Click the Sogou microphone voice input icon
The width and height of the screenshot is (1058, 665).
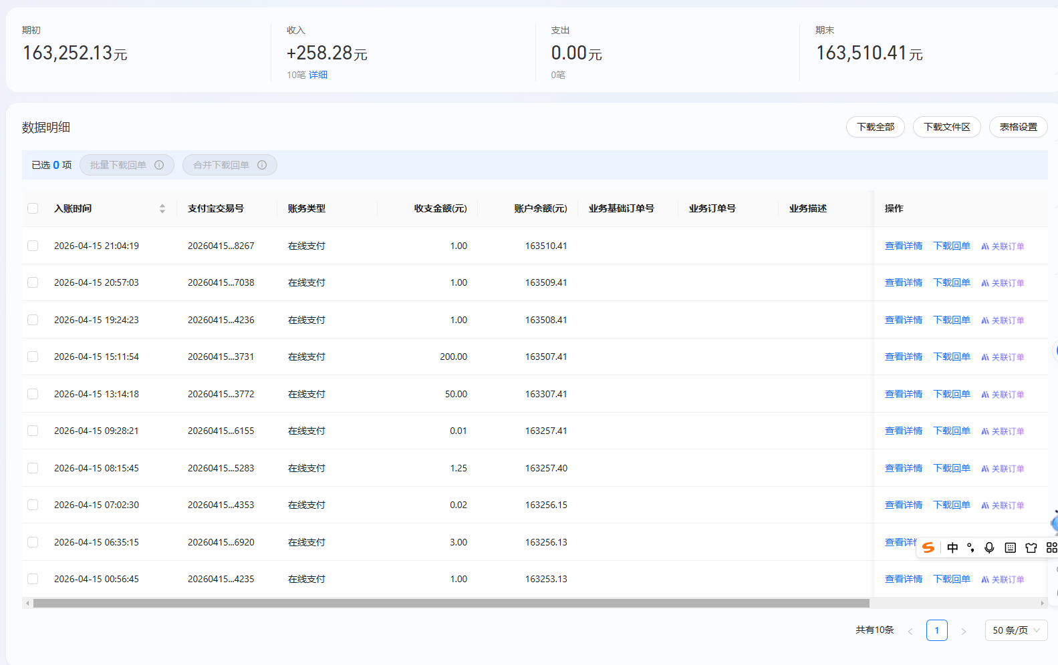[989, 547]
